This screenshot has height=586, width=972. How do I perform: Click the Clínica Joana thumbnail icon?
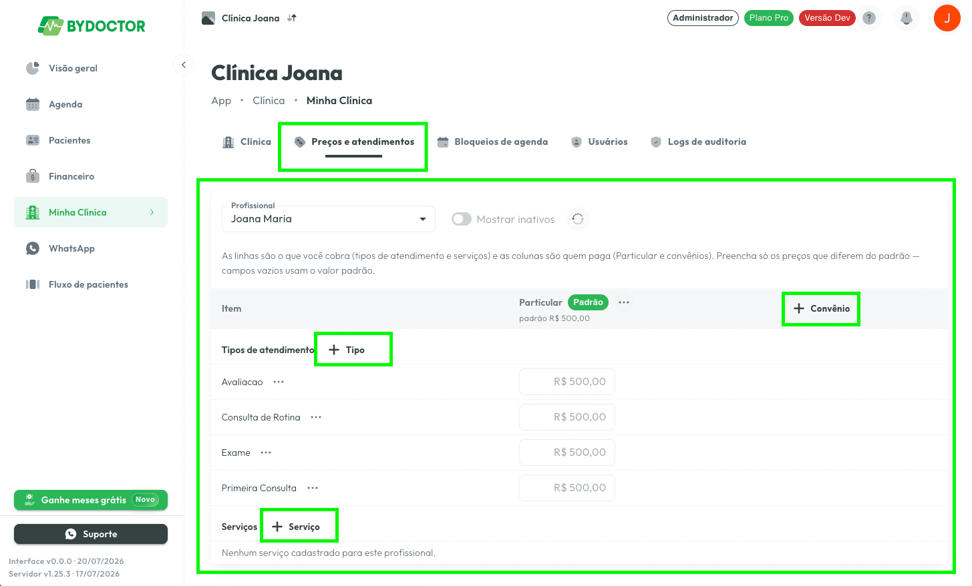coord(208,18)
